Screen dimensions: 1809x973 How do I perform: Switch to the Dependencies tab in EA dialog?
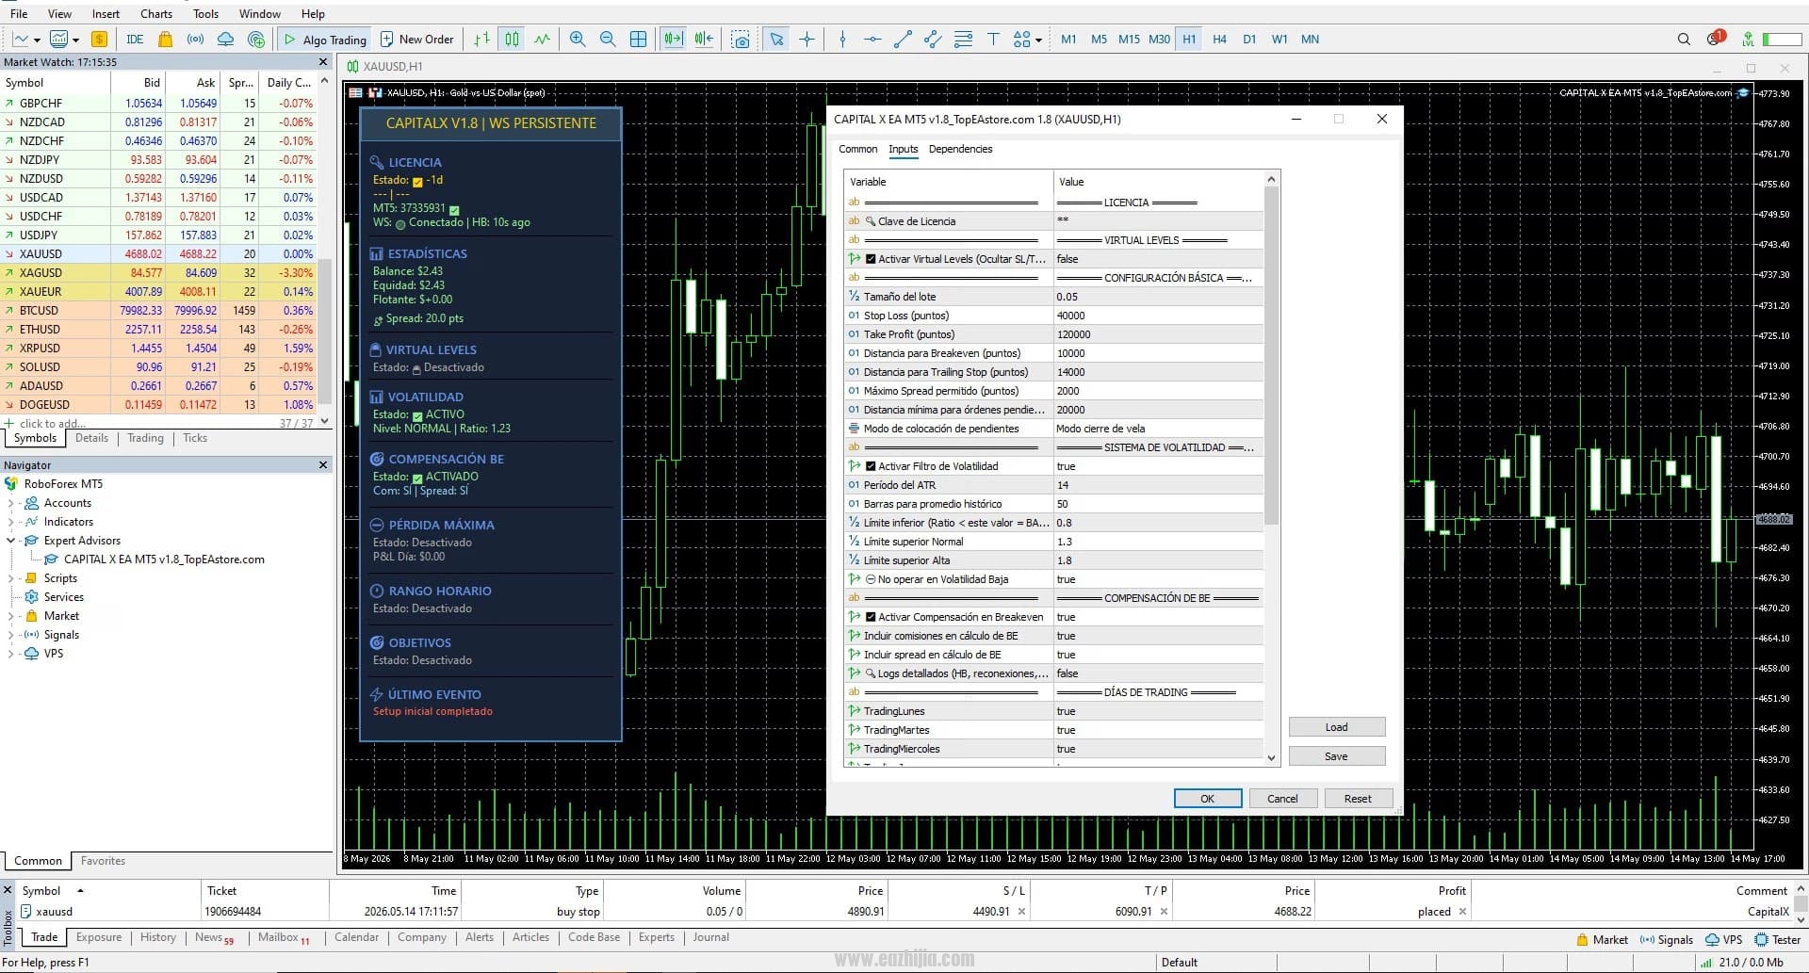pyautogui.click(x=960, y=149)
